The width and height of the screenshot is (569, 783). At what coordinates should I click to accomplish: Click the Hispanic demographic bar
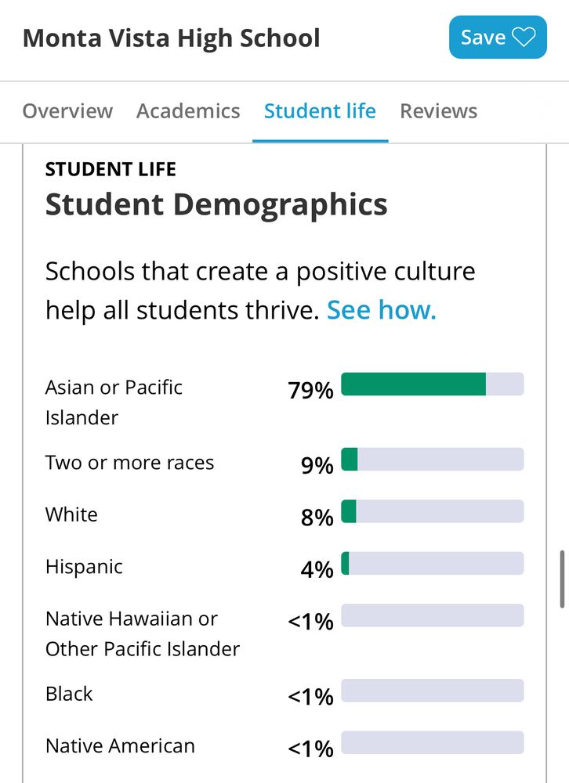pyautogui.click(x=433, y=563)
